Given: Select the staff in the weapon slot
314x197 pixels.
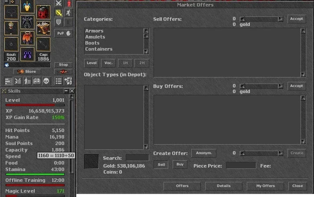Looking at the screenshot, I should click(11, 28).
